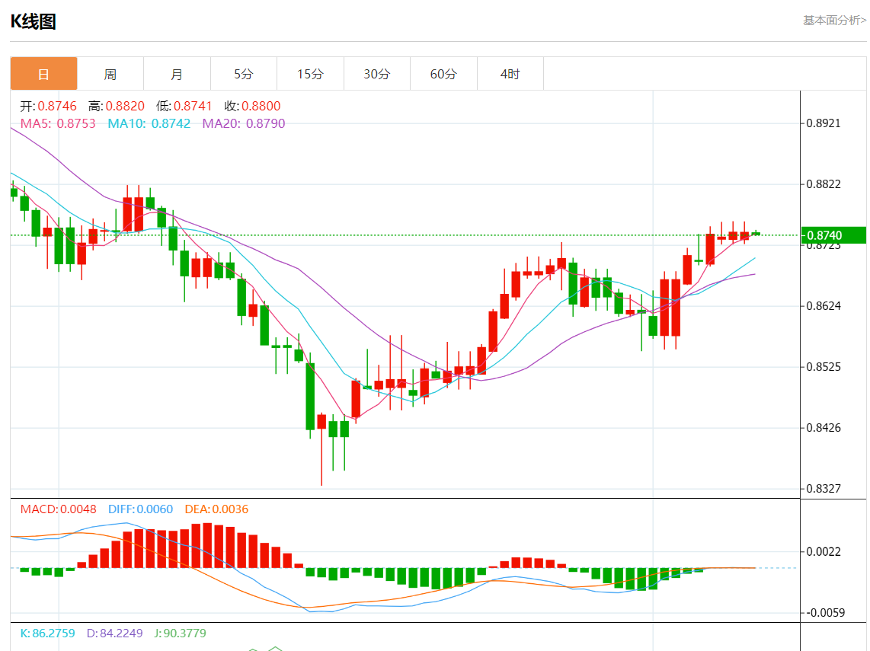Switch to the 月 monthly tab
This screenshot has height=651, width=870.
177,74
